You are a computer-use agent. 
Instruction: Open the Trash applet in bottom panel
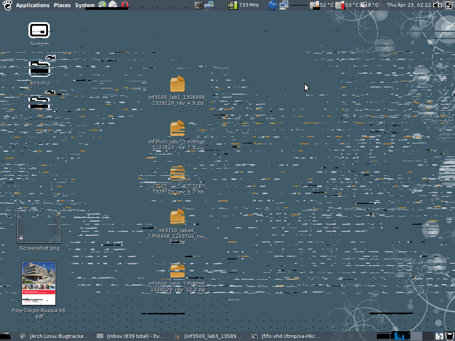[450, 336]
